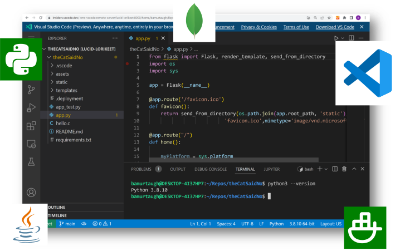Toggle the breakpoint on line 2

coord(128,64)
